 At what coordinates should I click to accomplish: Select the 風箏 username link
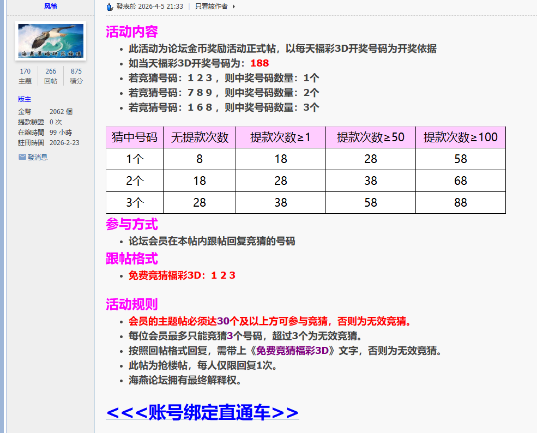point(51,7)
